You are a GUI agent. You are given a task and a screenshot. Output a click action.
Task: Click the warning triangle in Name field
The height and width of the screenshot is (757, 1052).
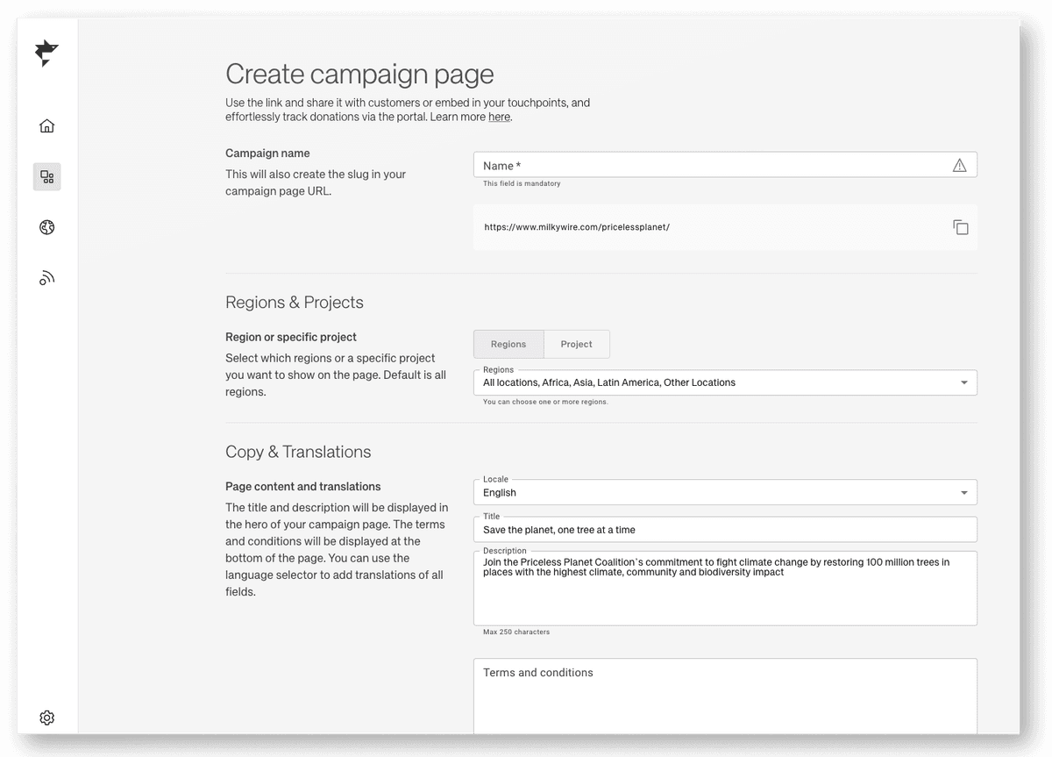(x=959, y=166)
